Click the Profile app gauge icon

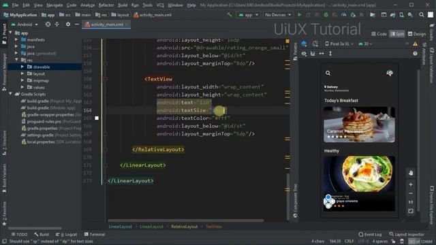click(x=343, y=15)
